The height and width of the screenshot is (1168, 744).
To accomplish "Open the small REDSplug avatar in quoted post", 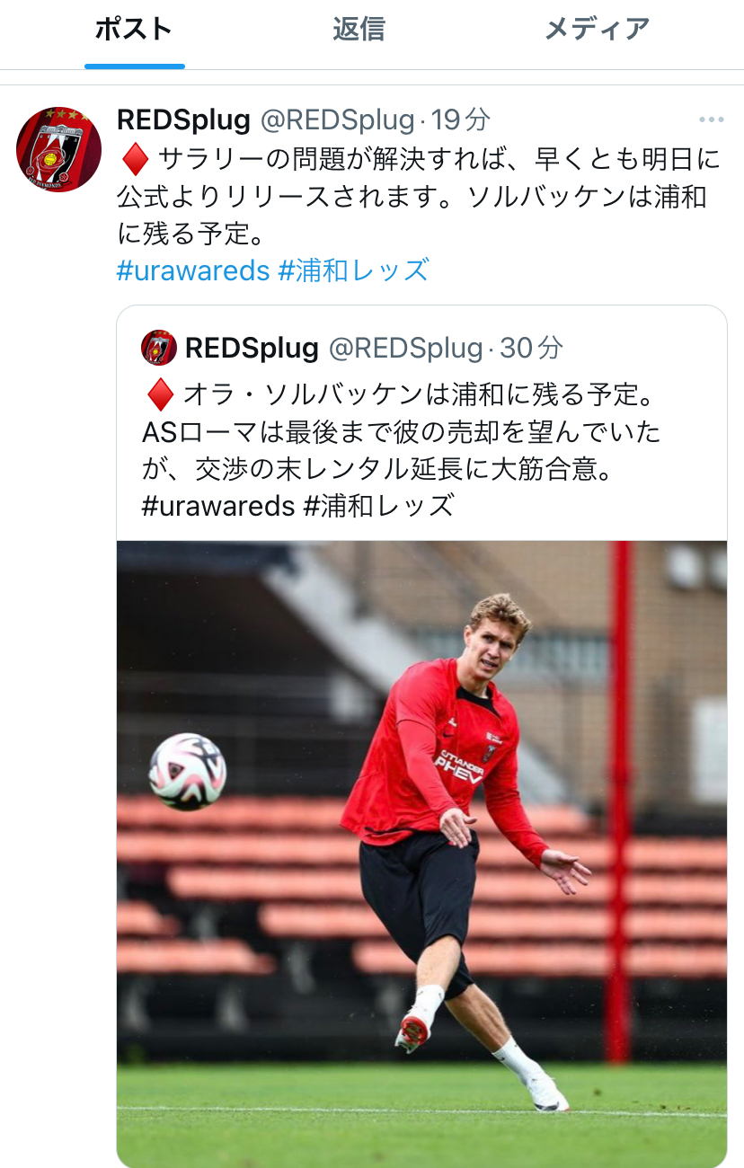I will [x=159, y=348].
